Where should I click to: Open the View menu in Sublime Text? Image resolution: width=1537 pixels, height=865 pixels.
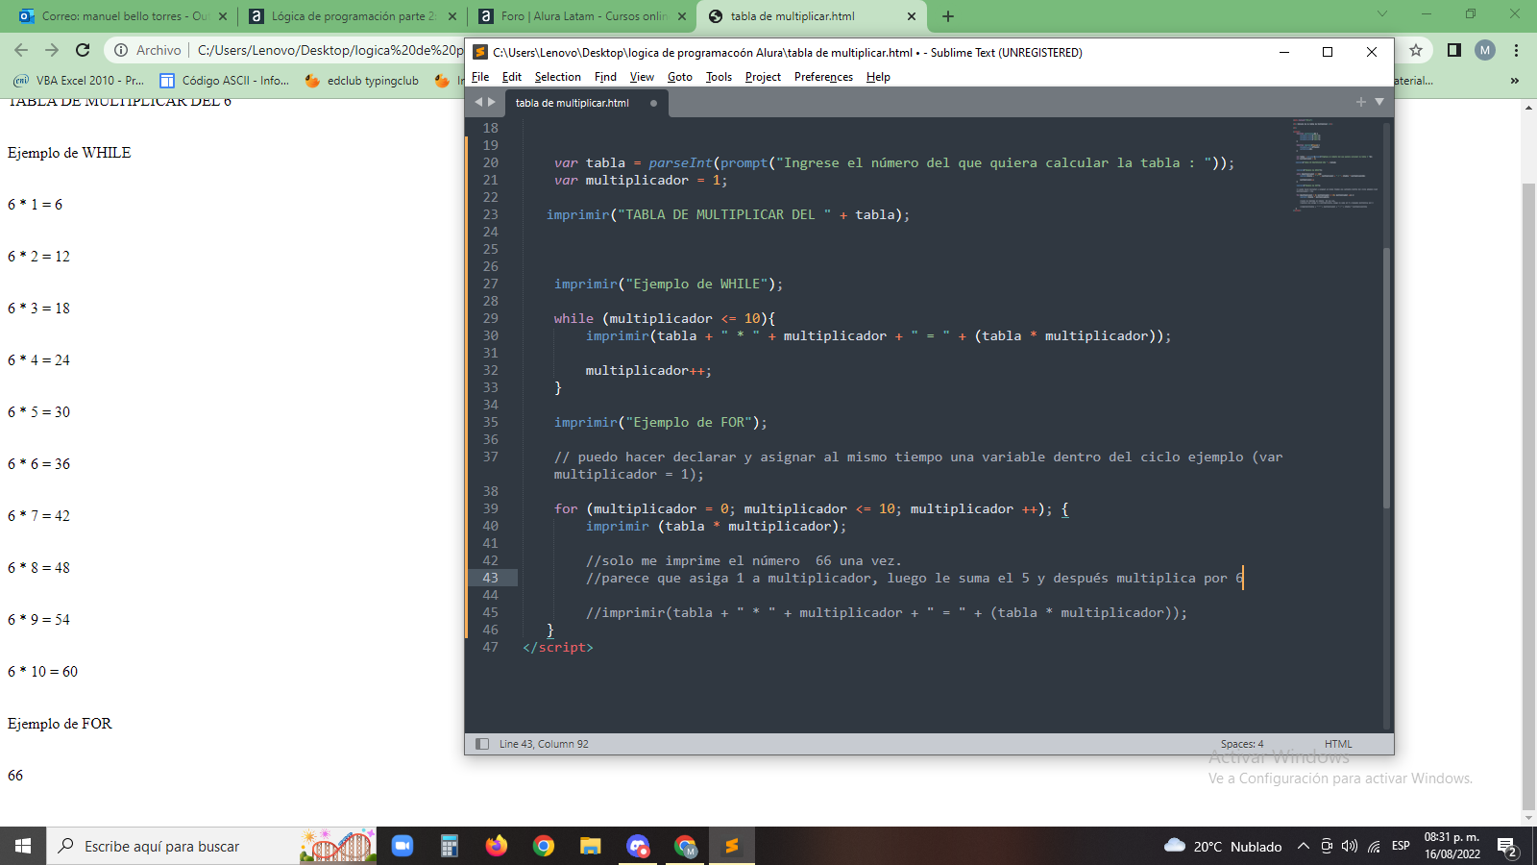642,77
